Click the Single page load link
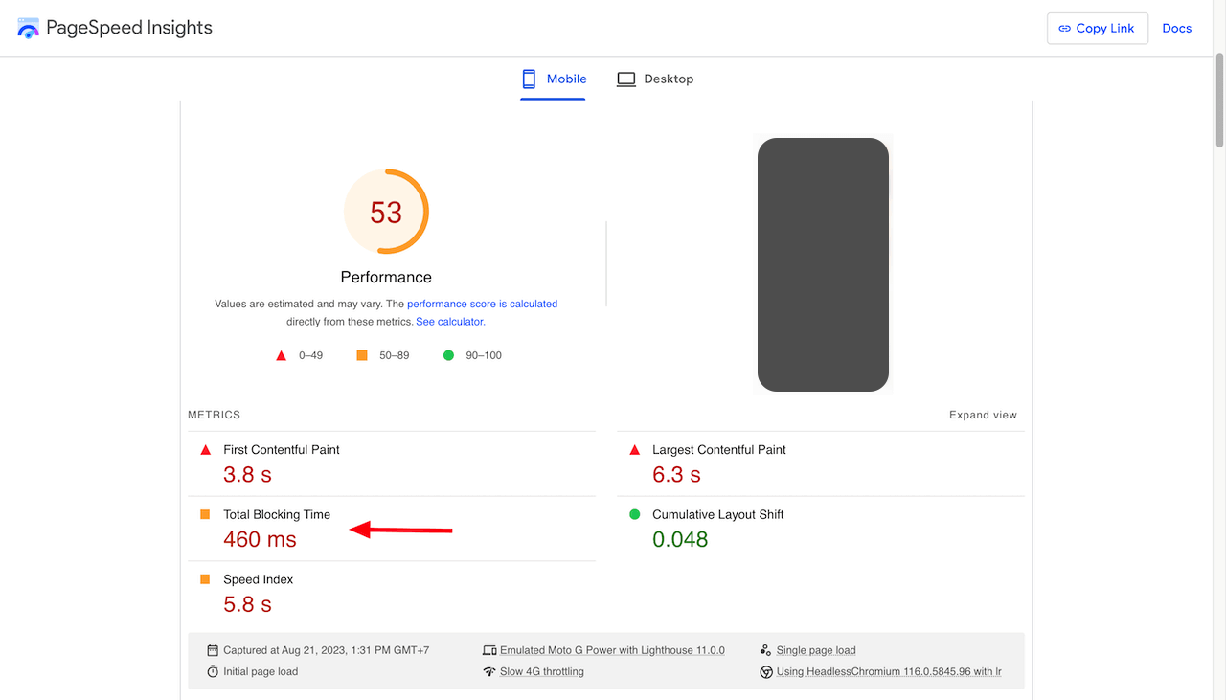This screenshot has width=1226, height=700. pyautogui.click(x=816, y=650)
